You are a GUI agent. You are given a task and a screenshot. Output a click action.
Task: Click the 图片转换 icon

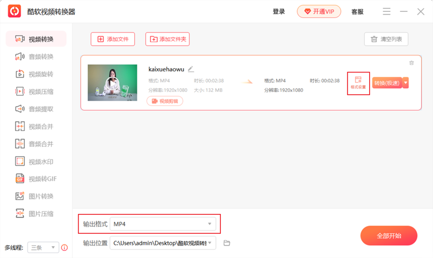(x=20, y=196)
